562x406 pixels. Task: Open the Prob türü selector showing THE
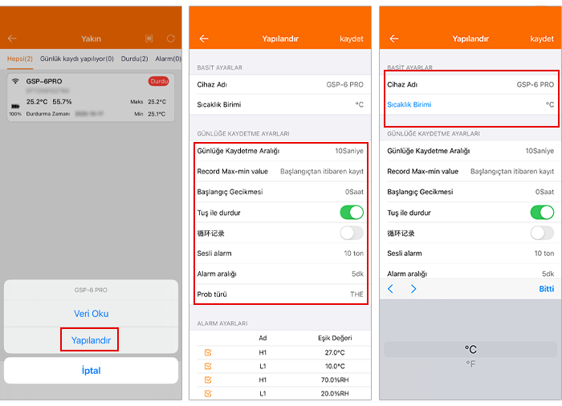[x=280, y=294]
